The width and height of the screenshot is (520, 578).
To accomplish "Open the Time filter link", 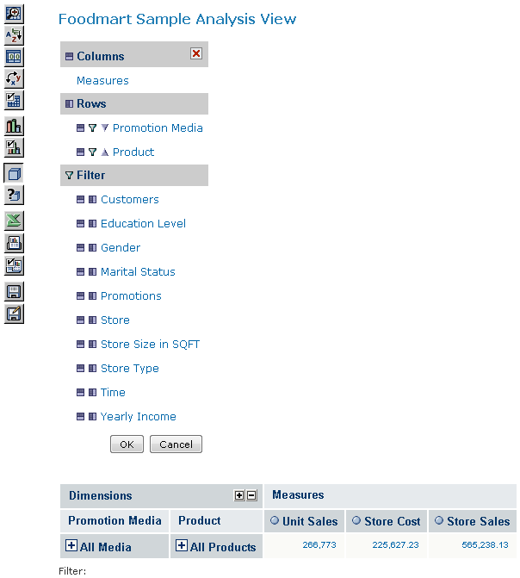I will pyautogui.click(x=113, y=392).
